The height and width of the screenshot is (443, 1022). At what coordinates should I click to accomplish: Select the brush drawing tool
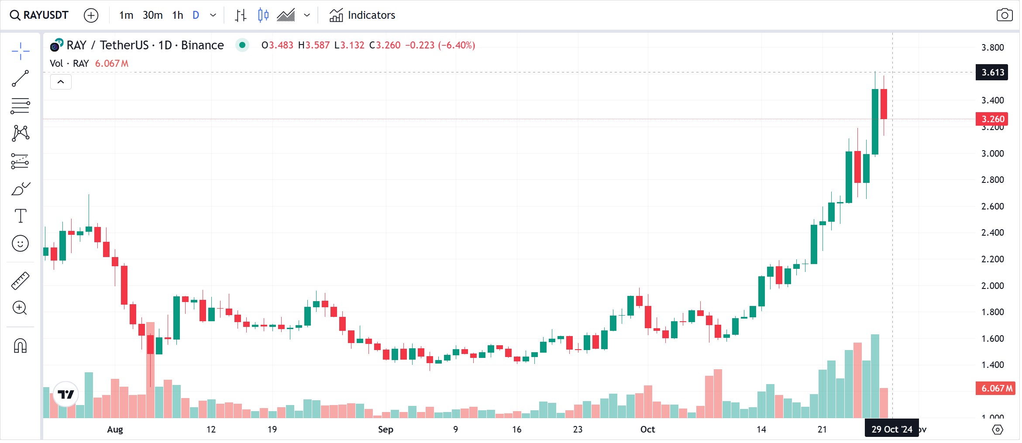click(x=20, y=189)
